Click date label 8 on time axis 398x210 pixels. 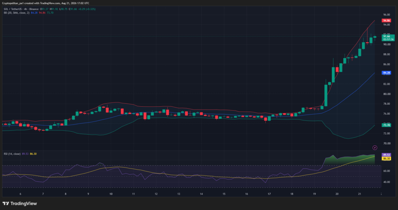[x=65, y=194]
